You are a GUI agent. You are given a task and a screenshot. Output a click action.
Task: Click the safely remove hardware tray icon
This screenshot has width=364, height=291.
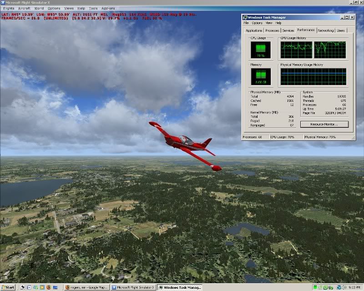coord(331,287)
